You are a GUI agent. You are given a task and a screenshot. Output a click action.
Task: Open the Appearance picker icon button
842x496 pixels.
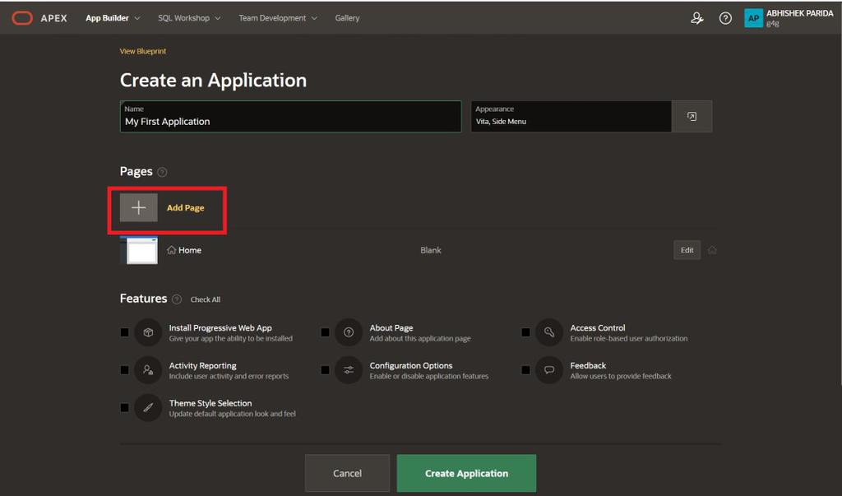(x=692, y=117)
